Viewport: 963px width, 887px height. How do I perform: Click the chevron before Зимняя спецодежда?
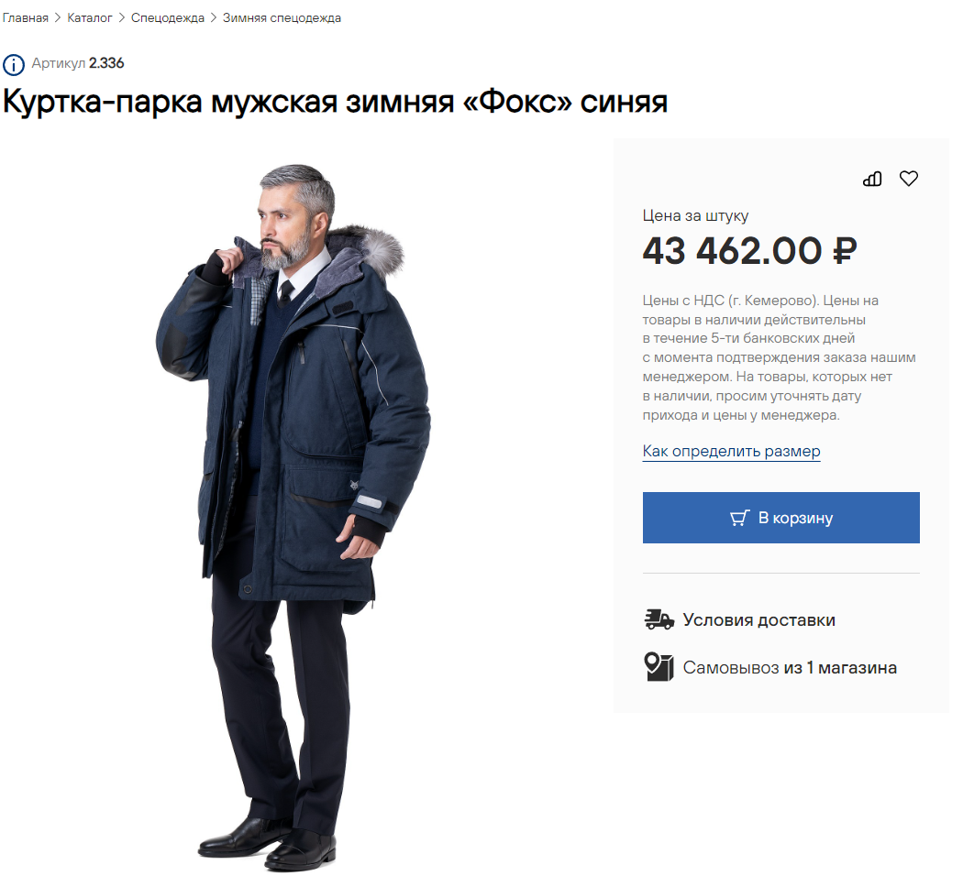[214, 17]
